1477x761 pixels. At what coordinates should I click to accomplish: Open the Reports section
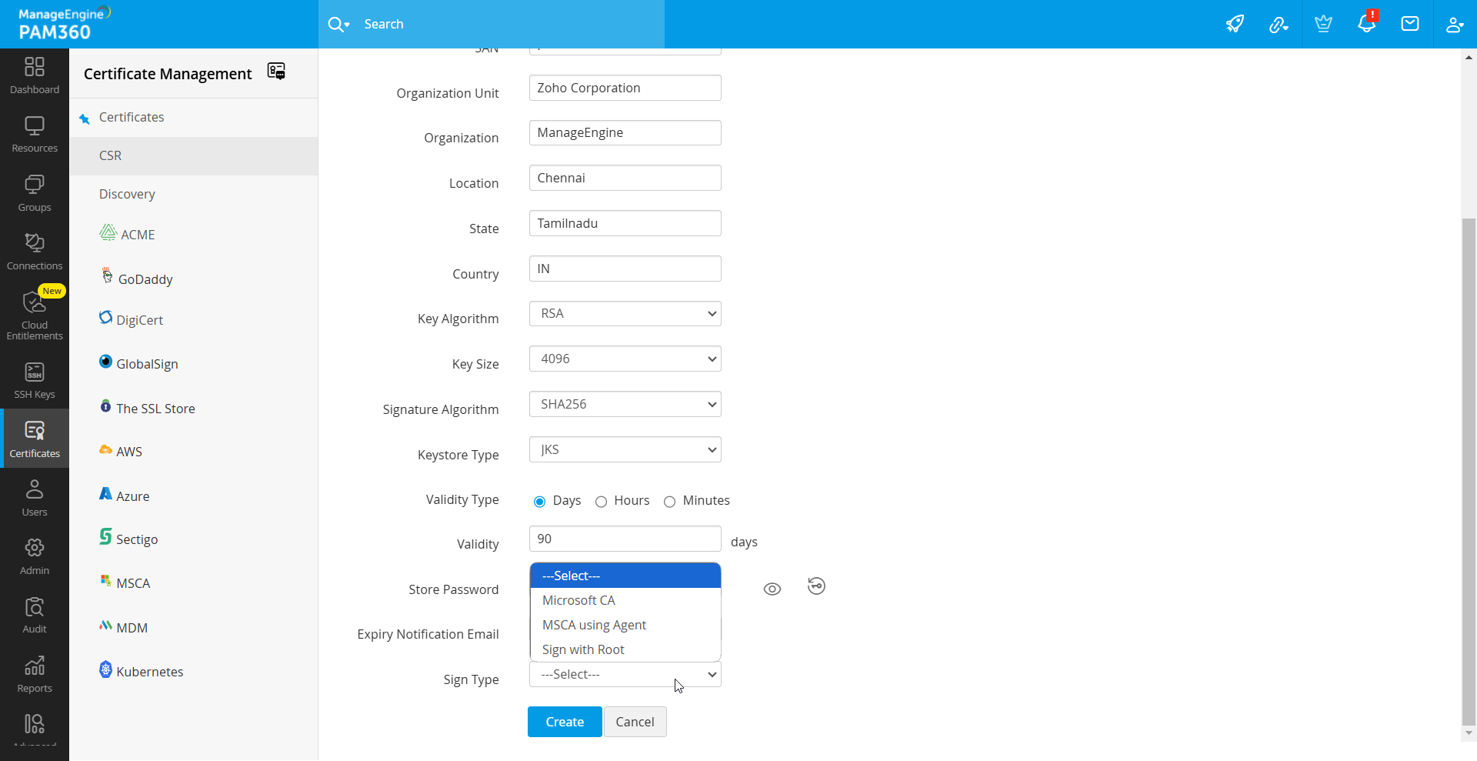click(35, 675)
